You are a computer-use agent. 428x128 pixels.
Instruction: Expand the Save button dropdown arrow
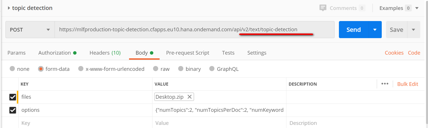point(413,30)
